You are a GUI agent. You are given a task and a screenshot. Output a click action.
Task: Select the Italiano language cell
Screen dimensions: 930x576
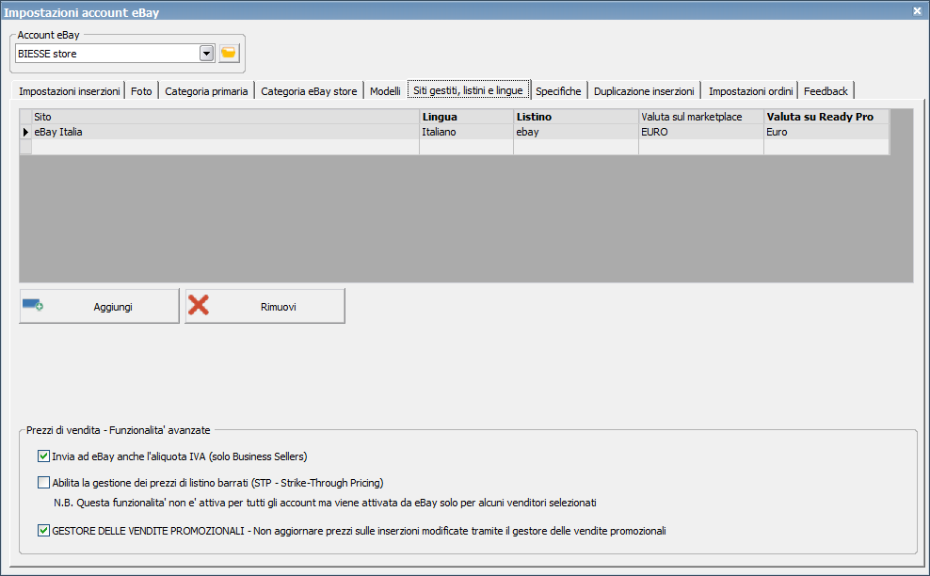point(466,132)
